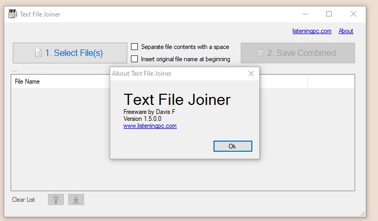Click the 2. Save Combined button

pos(298,53)
